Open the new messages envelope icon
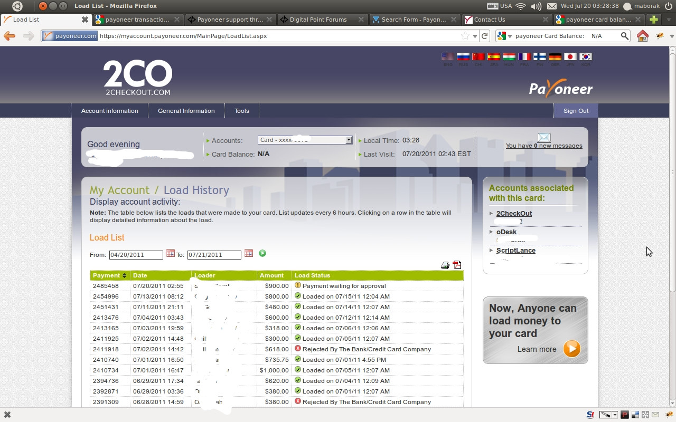Screen dimensions: 676x422 544,138
